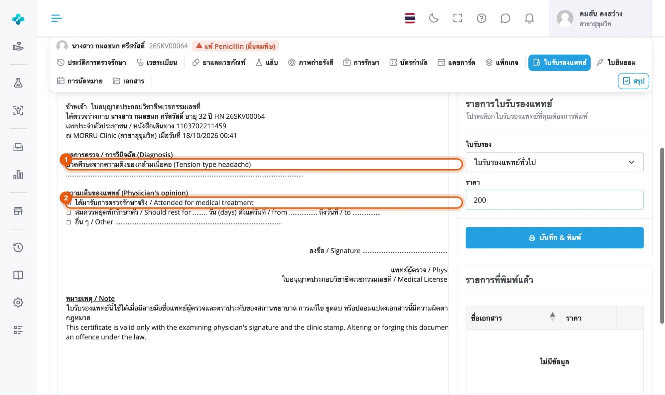Click the page vertical scrollbar

[x=662, y=235]
